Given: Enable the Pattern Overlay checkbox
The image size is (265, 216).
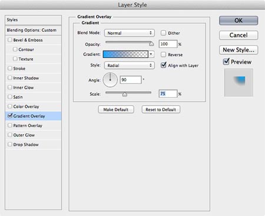Looking at the screenshot, I should coord(10,125).
